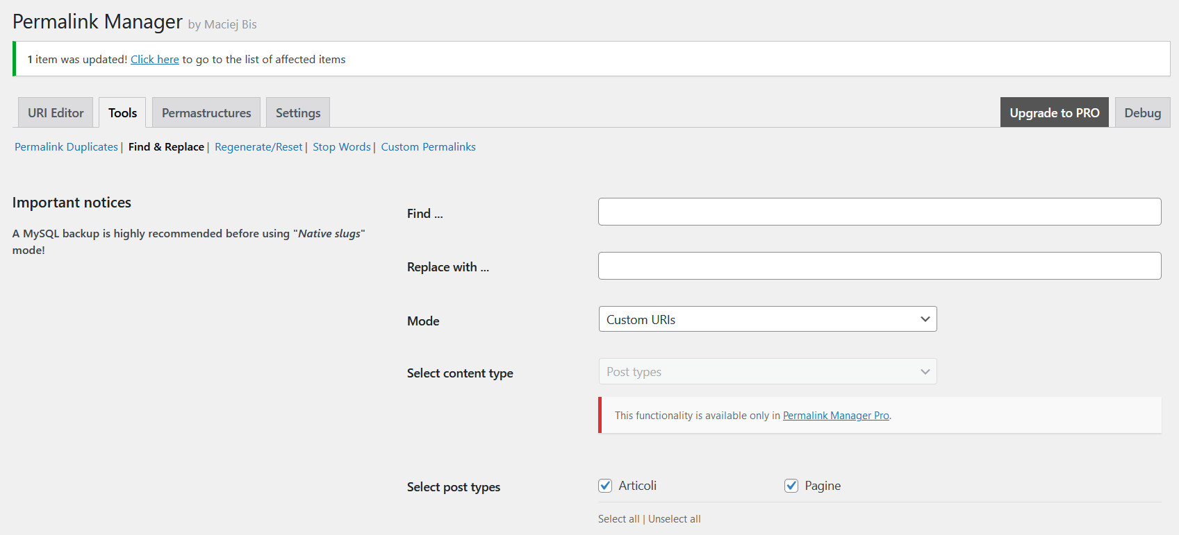The width and height of the screenshot is (1179, 535).
Task: Focus the Replace with text field
Action: tap(880, 266)
